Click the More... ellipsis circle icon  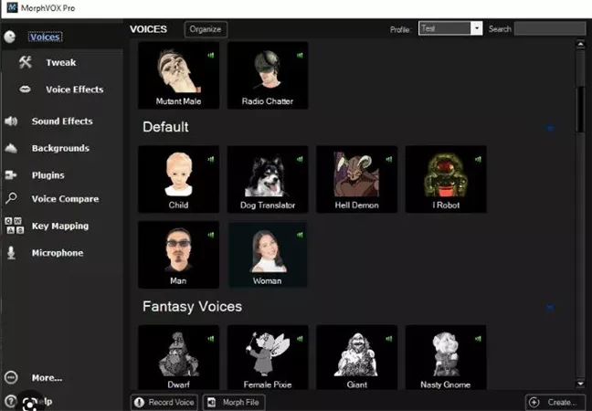[x=11, y=377]
